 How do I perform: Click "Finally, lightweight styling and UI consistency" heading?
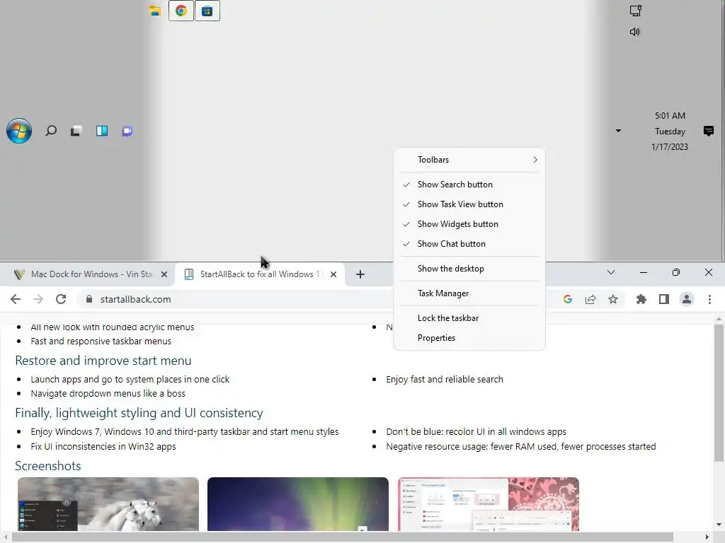[139, 413]
